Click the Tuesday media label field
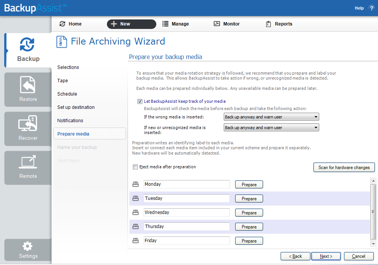This screenshot has width=378, height=265. tap(187, 198)
